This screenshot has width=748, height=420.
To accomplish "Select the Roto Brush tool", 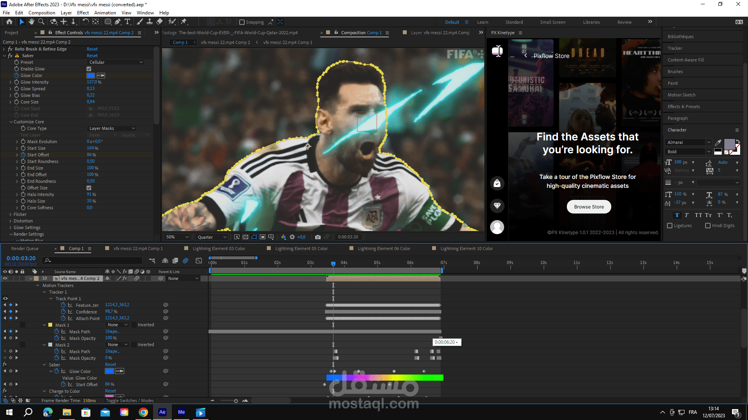I will pyautogui.click(x=172, y=22).
